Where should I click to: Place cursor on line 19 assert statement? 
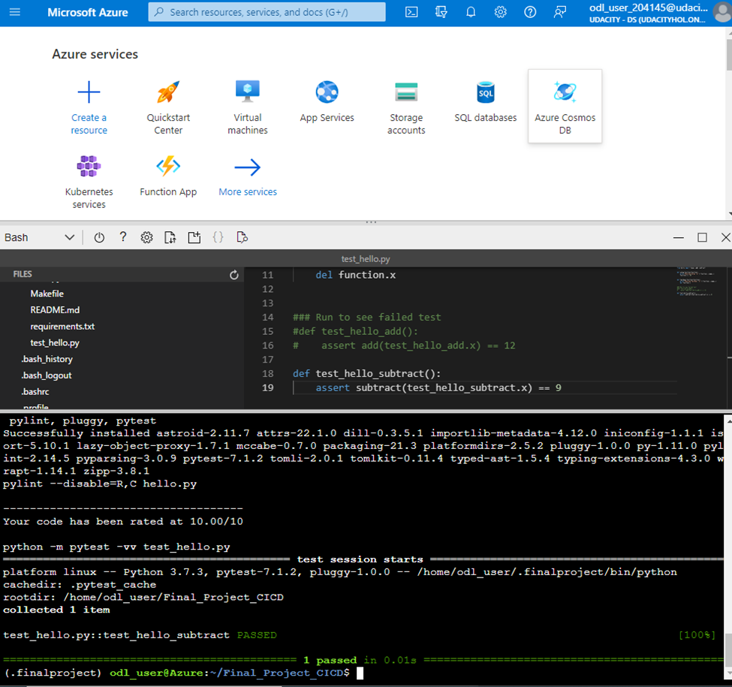click(x=438, y=388)
